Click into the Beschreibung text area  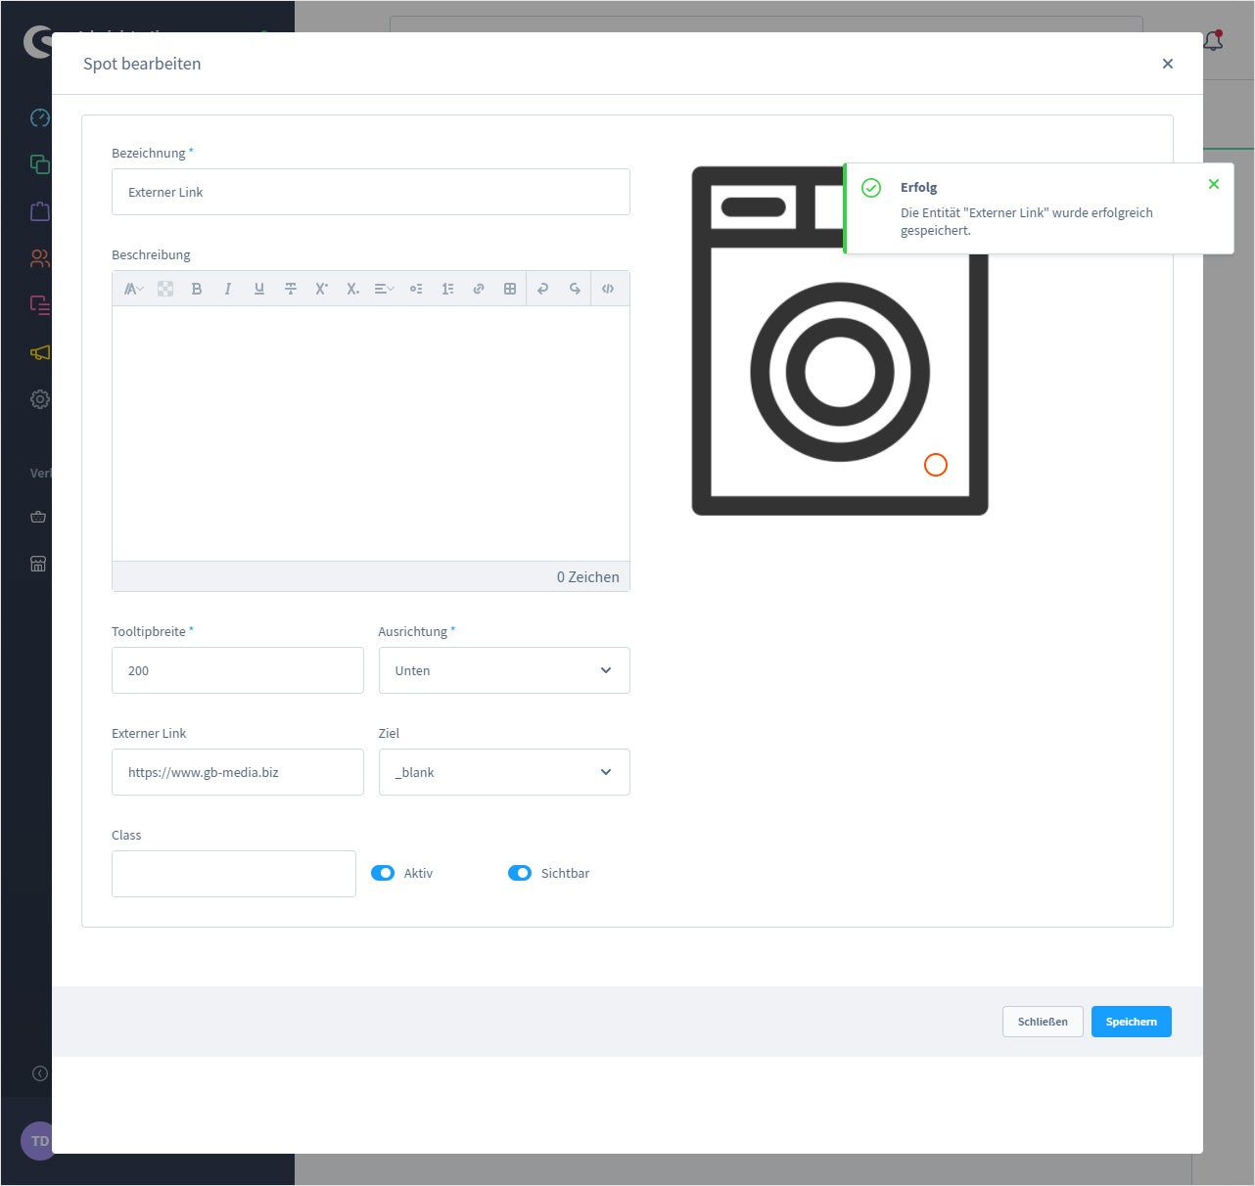(x=371, y=433)
